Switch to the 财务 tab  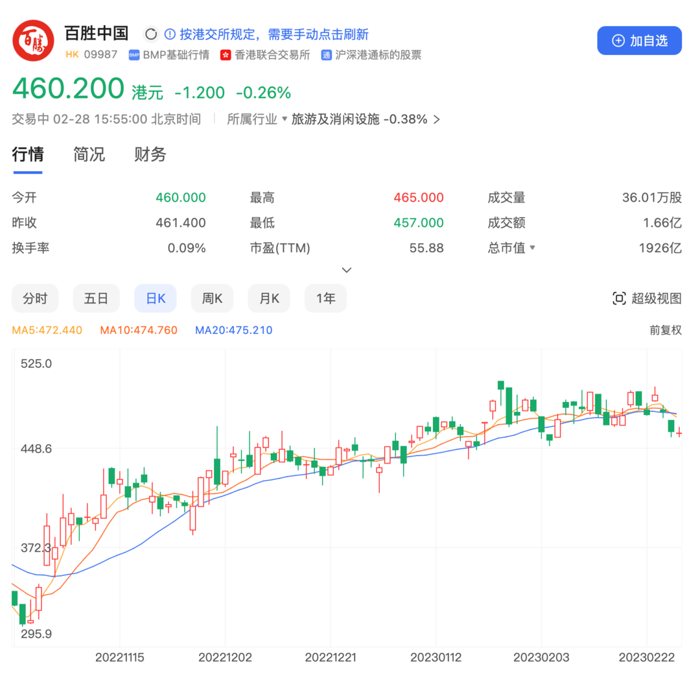point(150,154)
